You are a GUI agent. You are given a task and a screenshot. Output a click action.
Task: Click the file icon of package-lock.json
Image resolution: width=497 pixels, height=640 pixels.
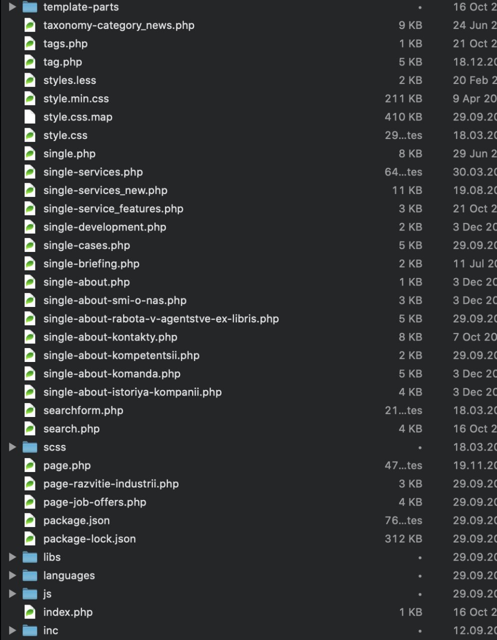coord(30,538)
